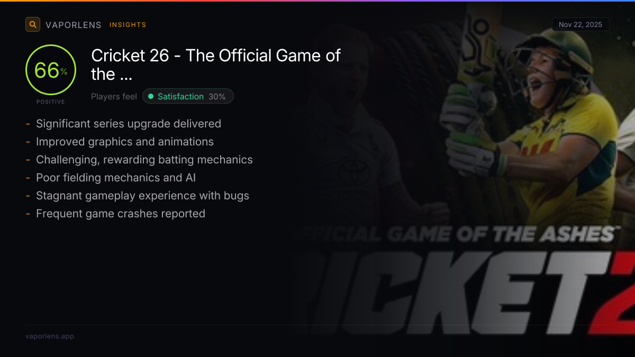Screen dimensions: 635x357
Task: Click the VaporLens magnifier logo icon
Action: [33, 24]
